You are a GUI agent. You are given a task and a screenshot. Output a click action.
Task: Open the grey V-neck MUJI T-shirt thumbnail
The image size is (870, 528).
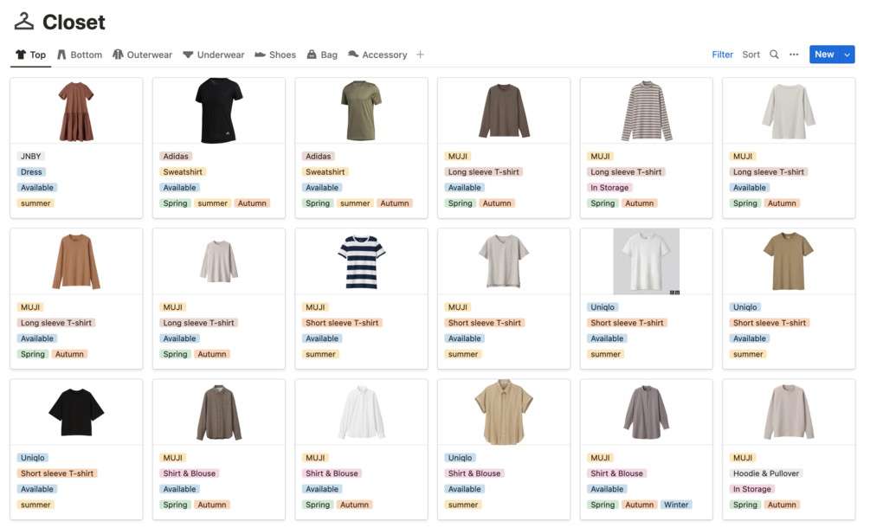(504, 261)
